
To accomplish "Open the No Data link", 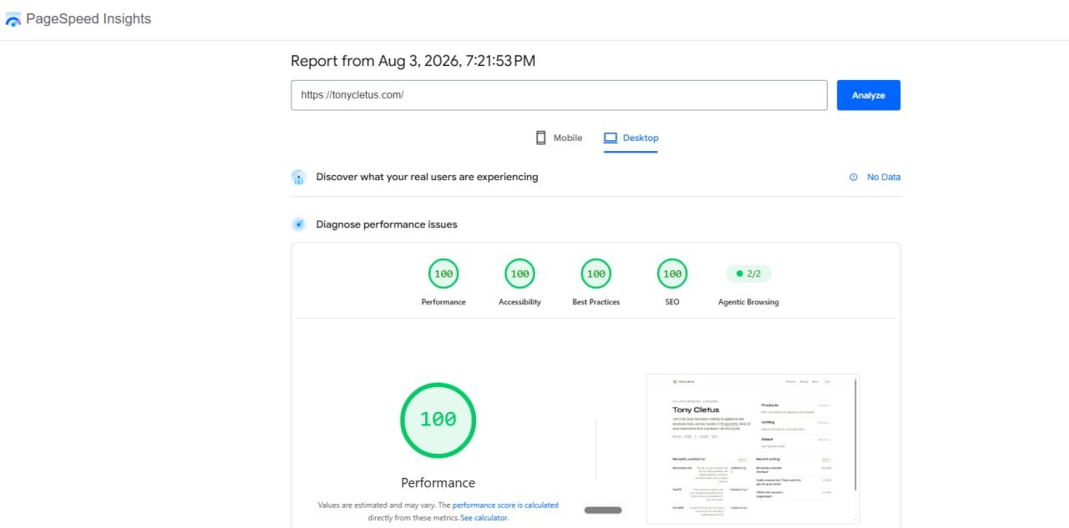I will pyautogui.click(x=884, y=177).
